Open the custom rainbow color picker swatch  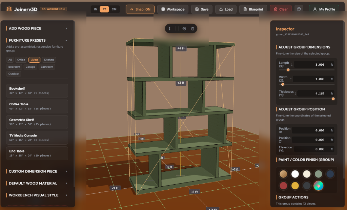[319, 186]
